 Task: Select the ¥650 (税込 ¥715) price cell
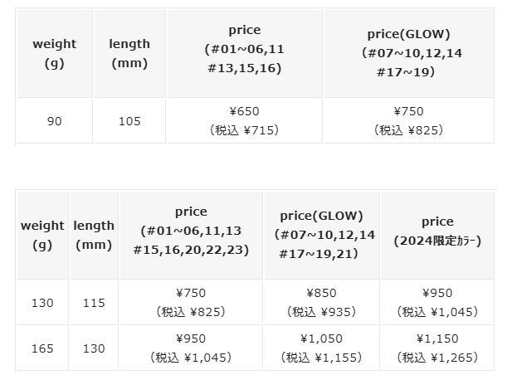[244, 121]
